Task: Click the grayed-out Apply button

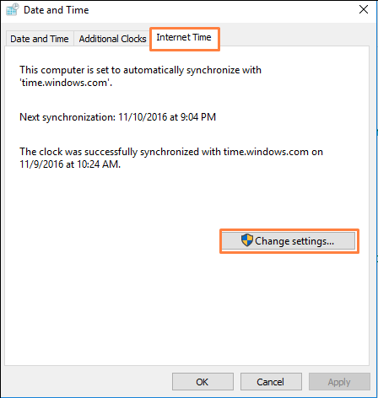Action: point(339,382)
